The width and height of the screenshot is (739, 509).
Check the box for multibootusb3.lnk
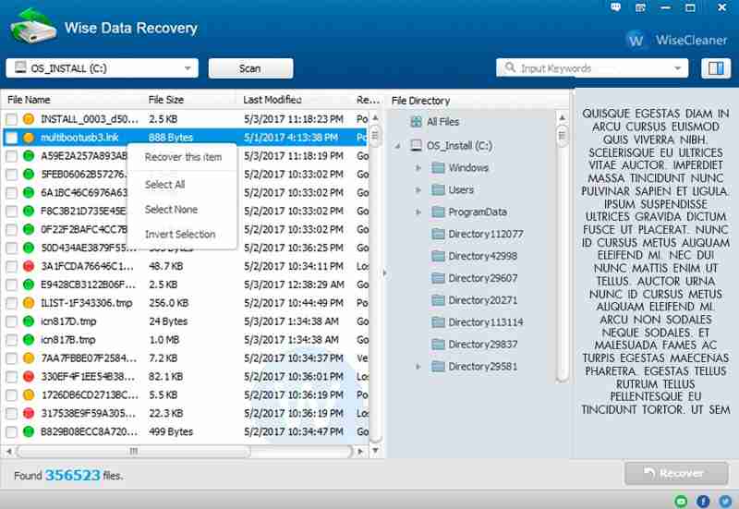(x=11, y=138)
